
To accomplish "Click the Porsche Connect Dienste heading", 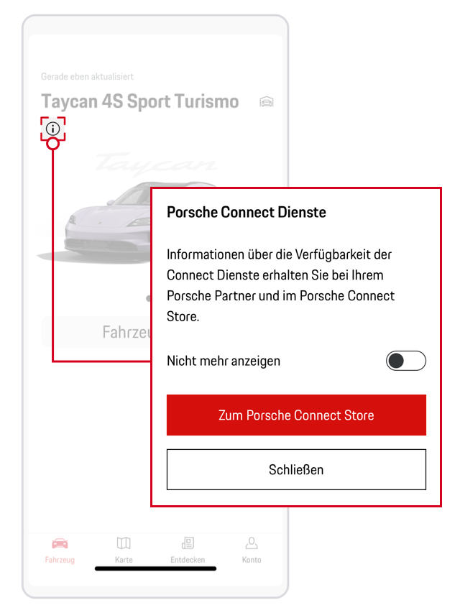I will pyautogui.click(x=247, y=213).
